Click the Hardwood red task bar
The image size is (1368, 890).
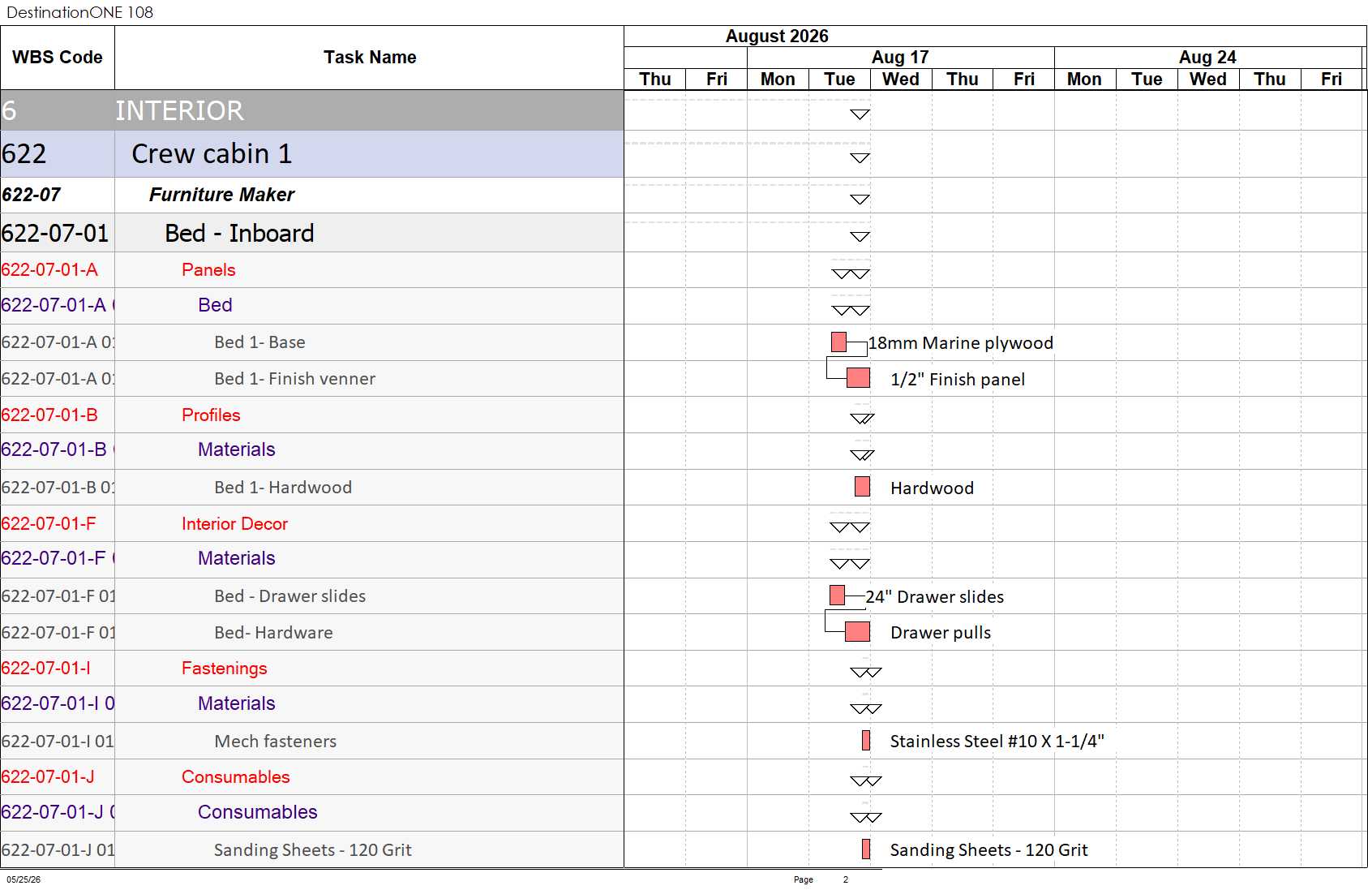coord(862,487)
